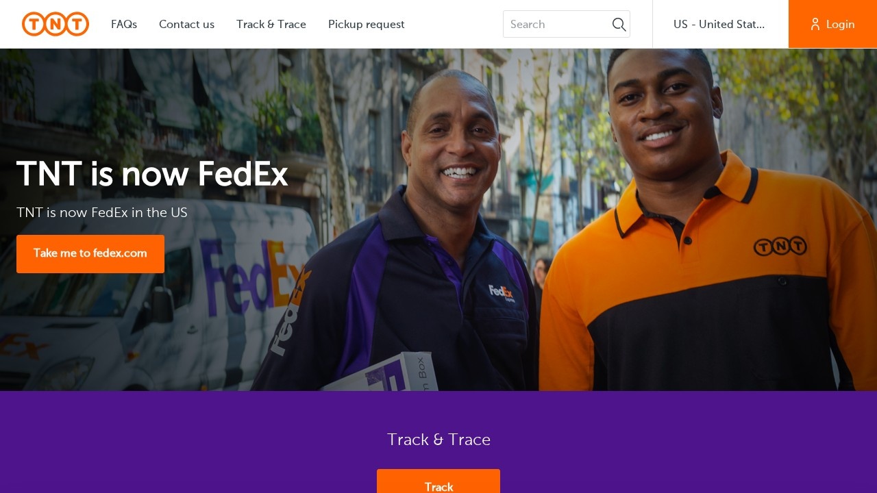Click the orange Track button

[x=438, y=481]
